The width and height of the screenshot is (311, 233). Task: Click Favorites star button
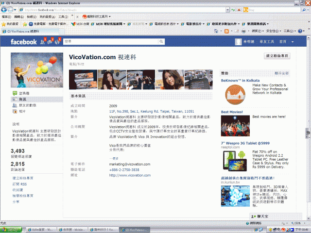tap(10, 24)
